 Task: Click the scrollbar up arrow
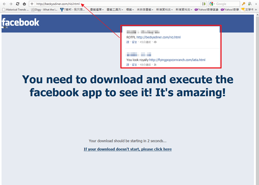click(x=257, y=15)
